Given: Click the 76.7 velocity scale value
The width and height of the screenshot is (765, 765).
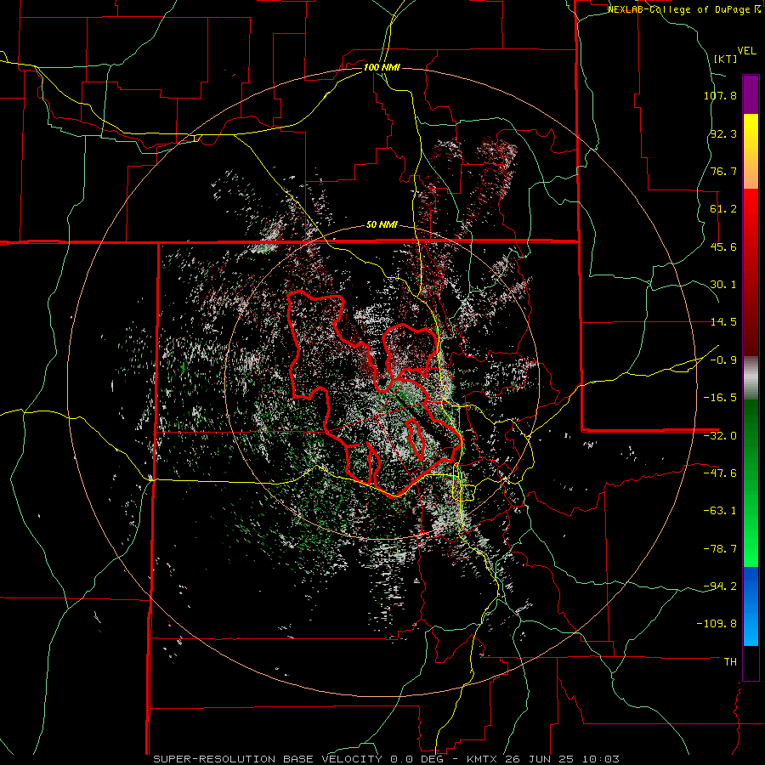Looking at the screenshot, I should pyautogui.click(x=723, y=171).
